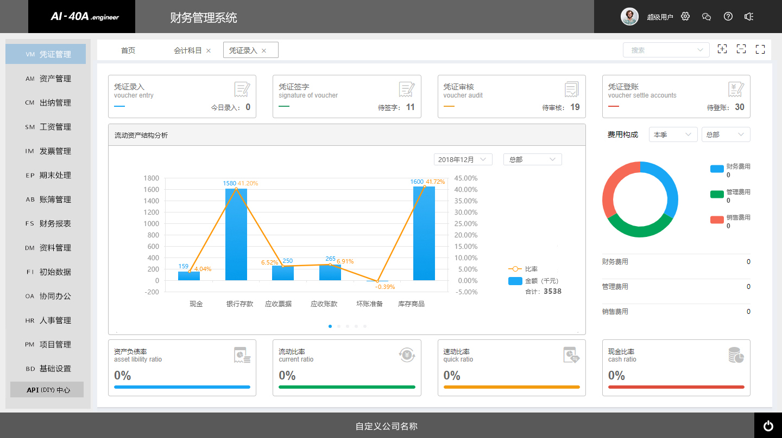This screenshot has height=438, width=782.
Task: Toggle 财务费用 in the donut chart legend
Action: [x=730, y=168]
